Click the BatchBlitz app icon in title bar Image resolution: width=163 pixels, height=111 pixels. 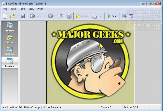point(3,3)
